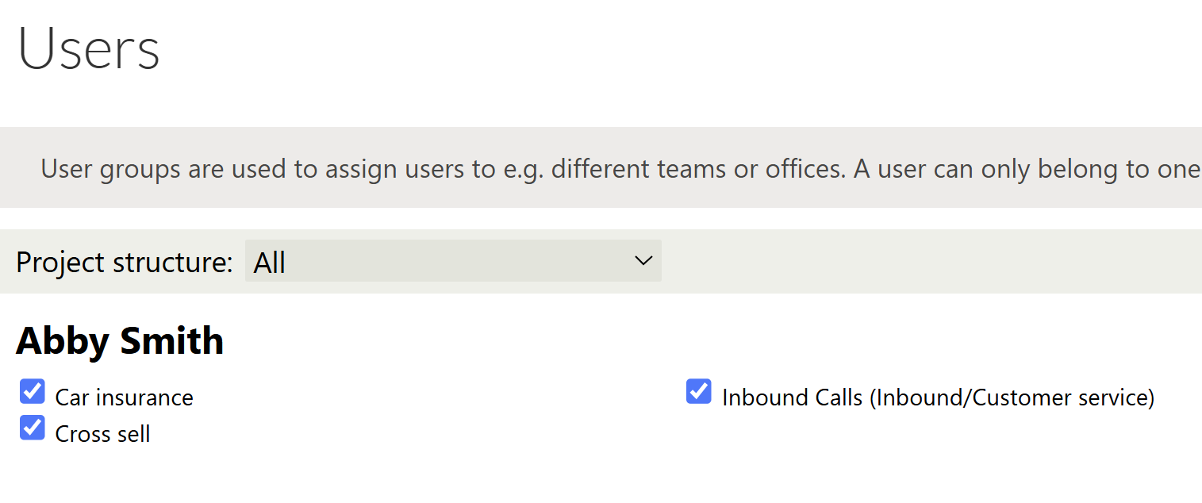Click the 'Project structure:' label
This screenshot has width=1202, height=503.
(x=125, y=263)
